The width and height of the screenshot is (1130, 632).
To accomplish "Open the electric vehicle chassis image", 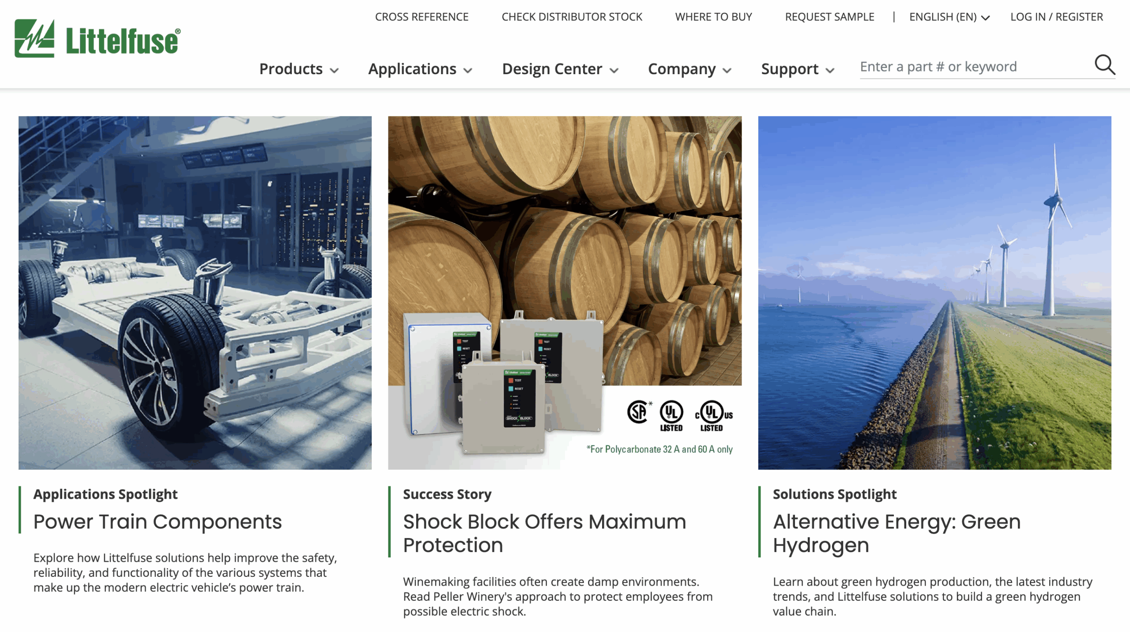I will (195, 293).
